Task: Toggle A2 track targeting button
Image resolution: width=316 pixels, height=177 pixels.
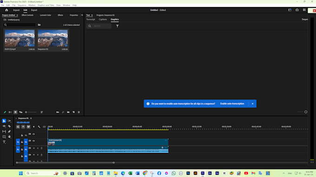Action: click(26, 156)
